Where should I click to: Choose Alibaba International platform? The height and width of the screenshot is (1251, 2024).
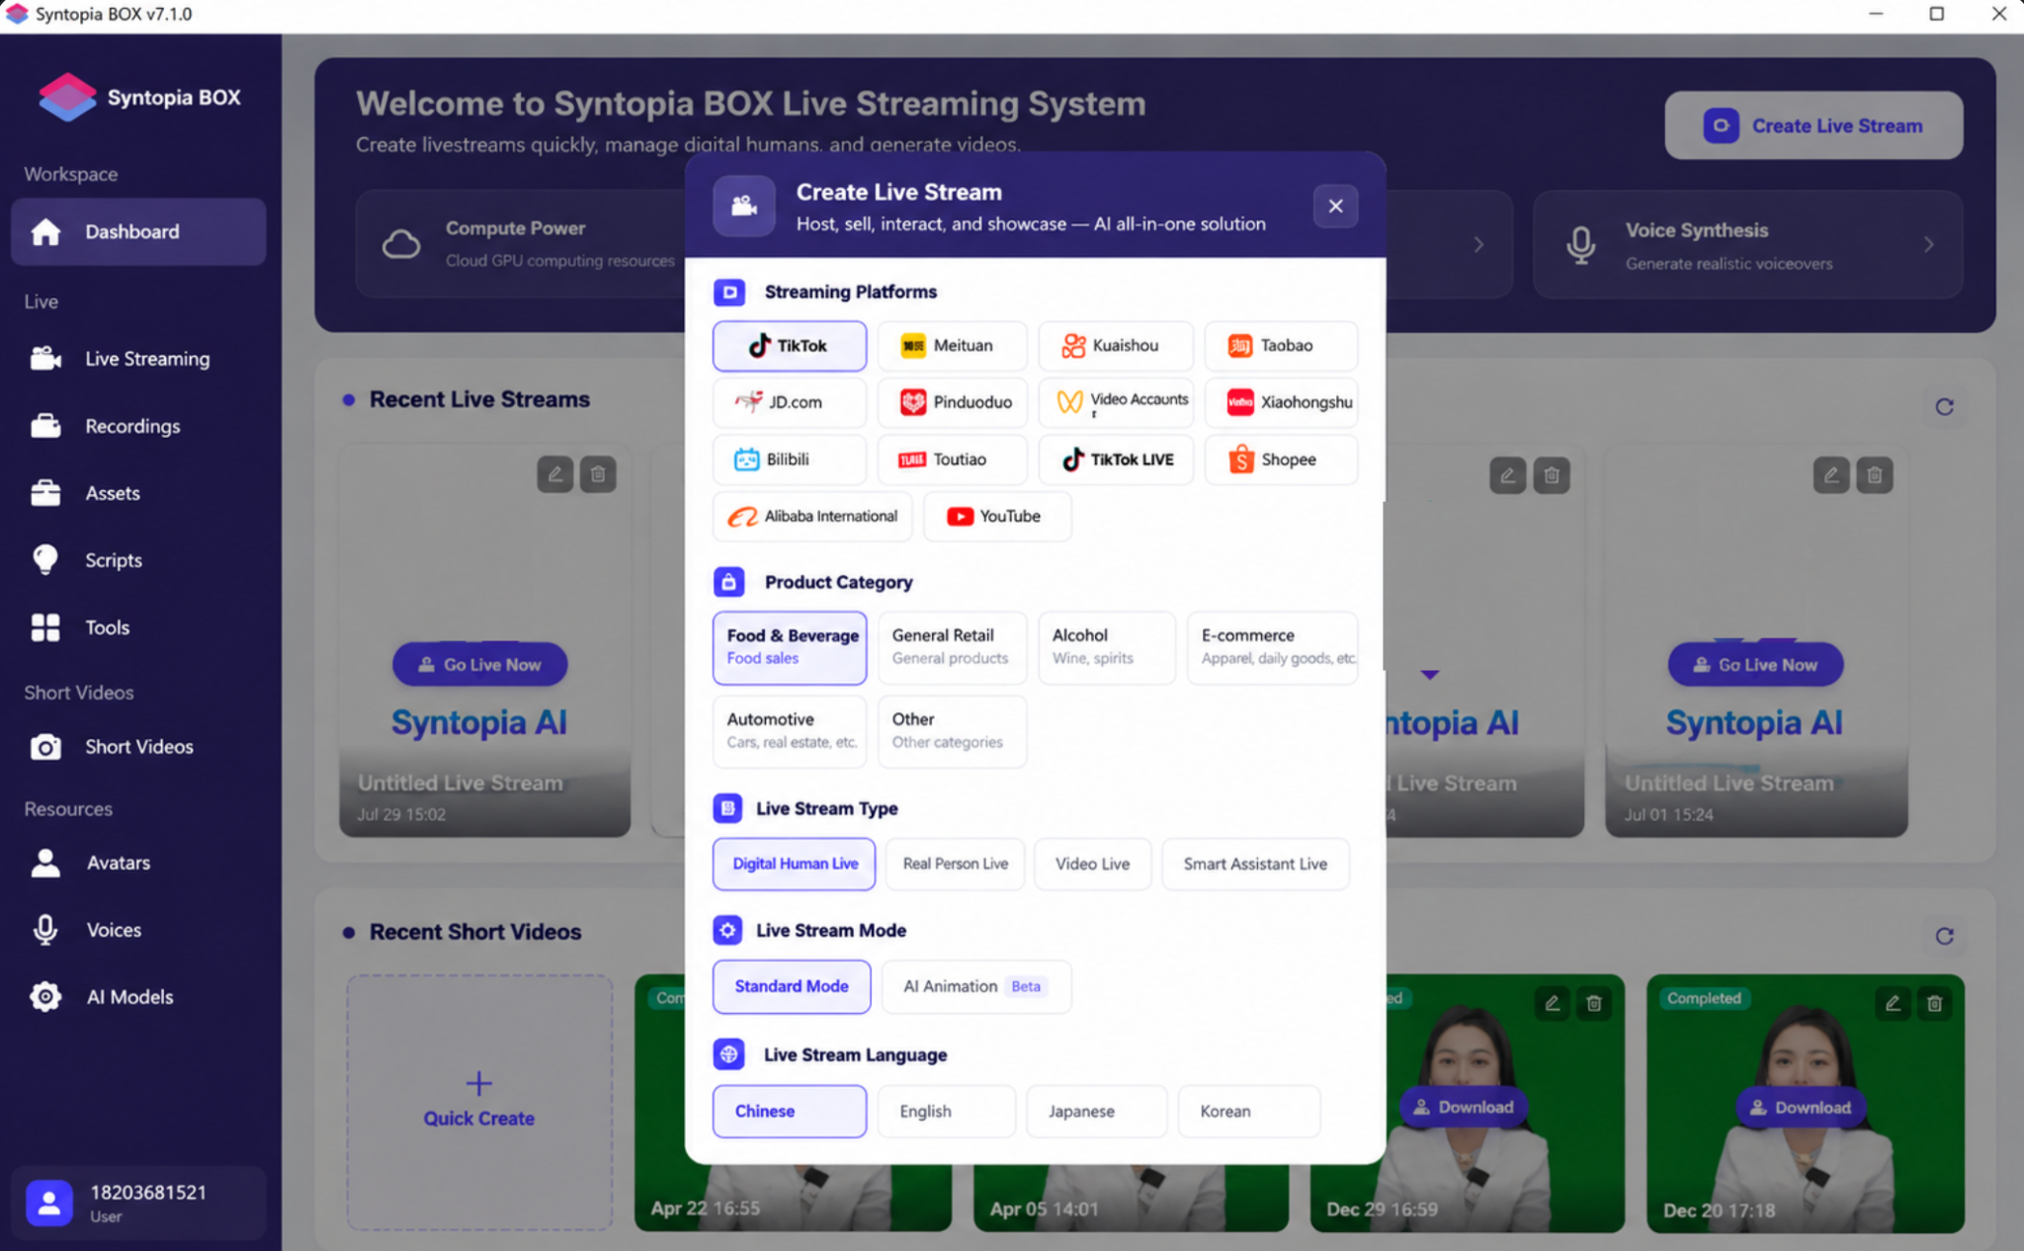point(812,516)
